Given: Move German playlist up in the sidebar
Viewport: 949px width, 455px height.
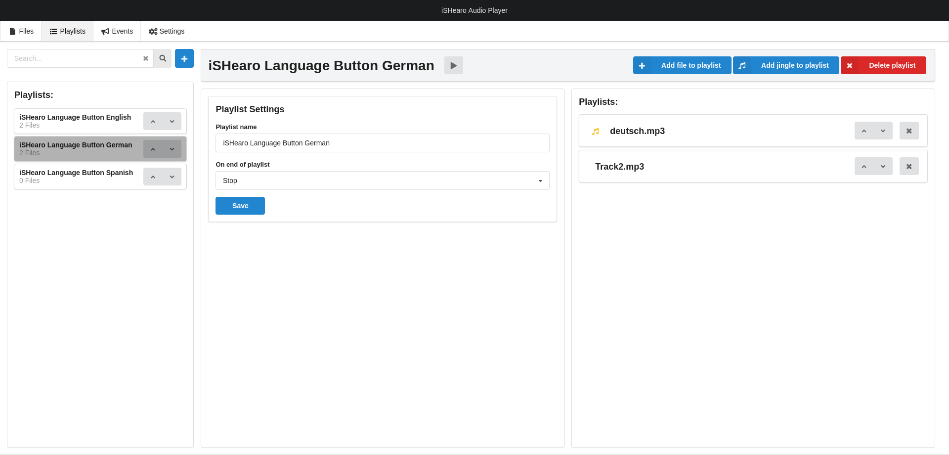Looking at the screenshot, I should coord(153,149).
